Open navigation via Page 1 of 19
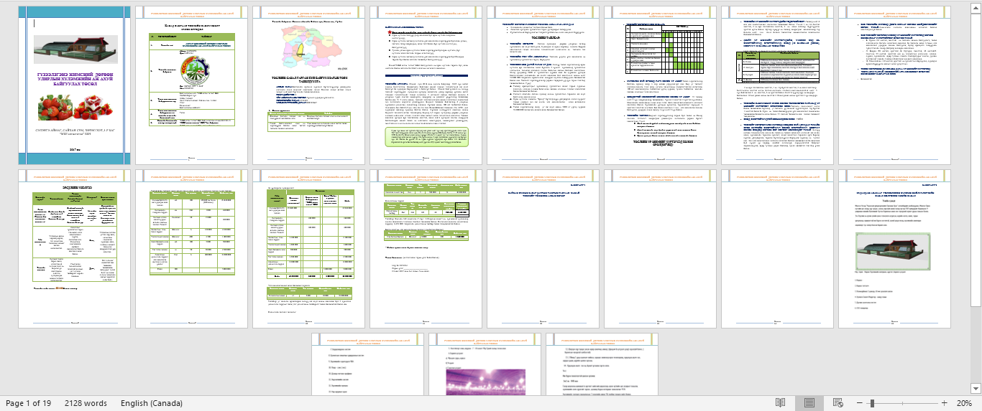The height and width of the screenshot is (411, 982). point(28,403)
